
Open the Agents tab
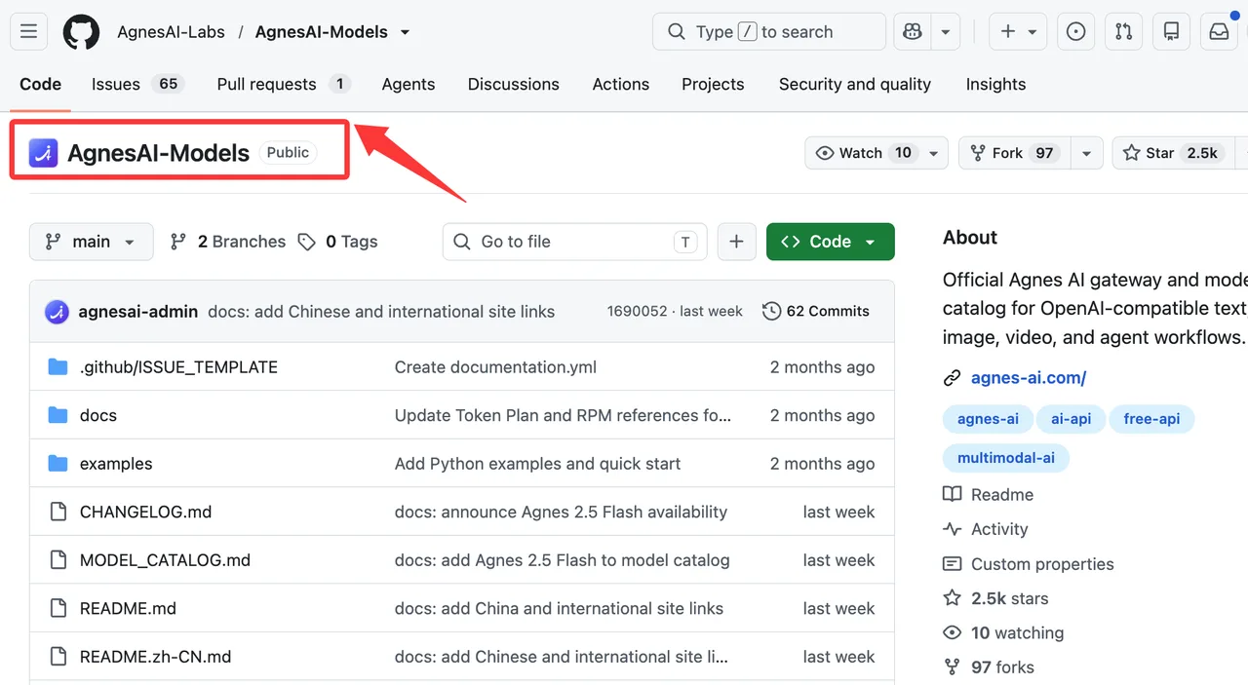click(x=409, y=85)
